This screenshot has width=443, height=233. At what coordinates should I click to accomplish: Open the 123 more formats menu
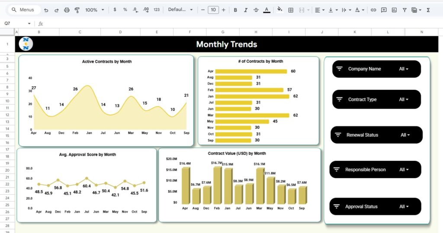click(x=157, y=9)
